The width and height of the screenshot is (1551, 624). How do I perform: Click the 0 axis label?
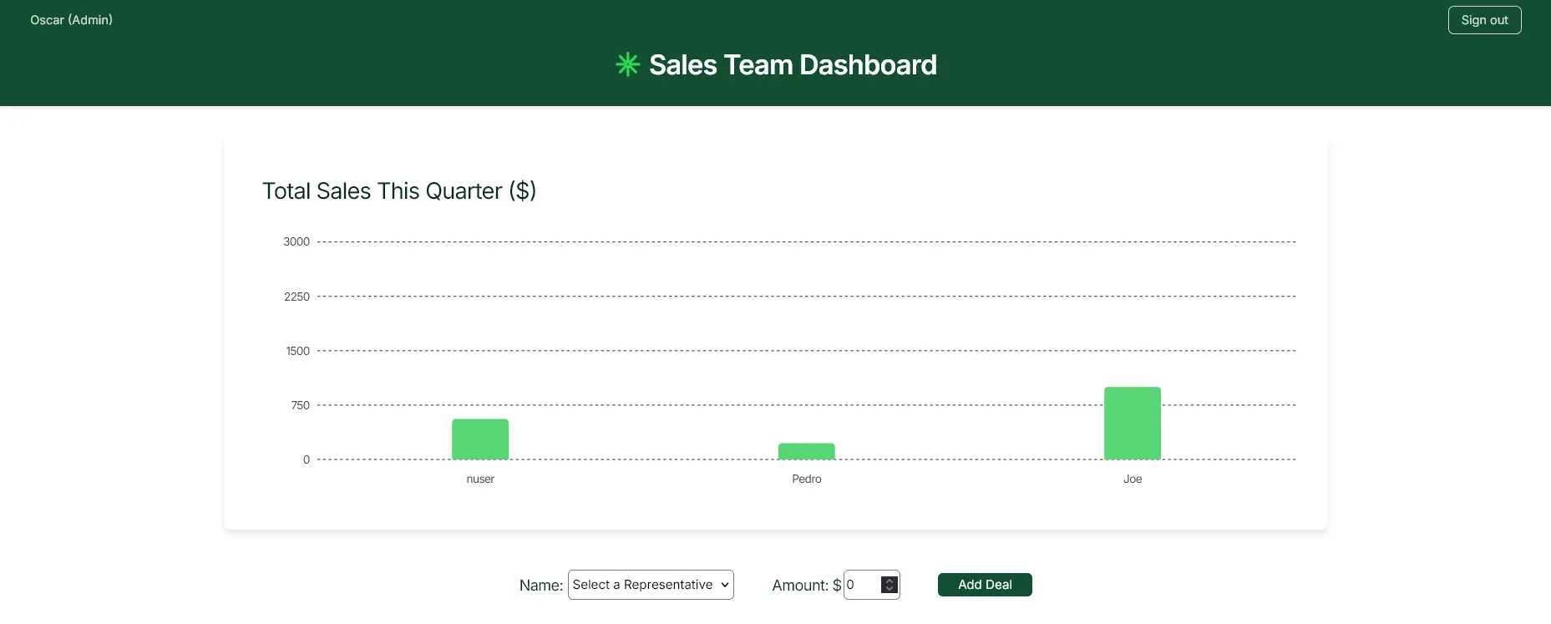click(x=307, y=459)
